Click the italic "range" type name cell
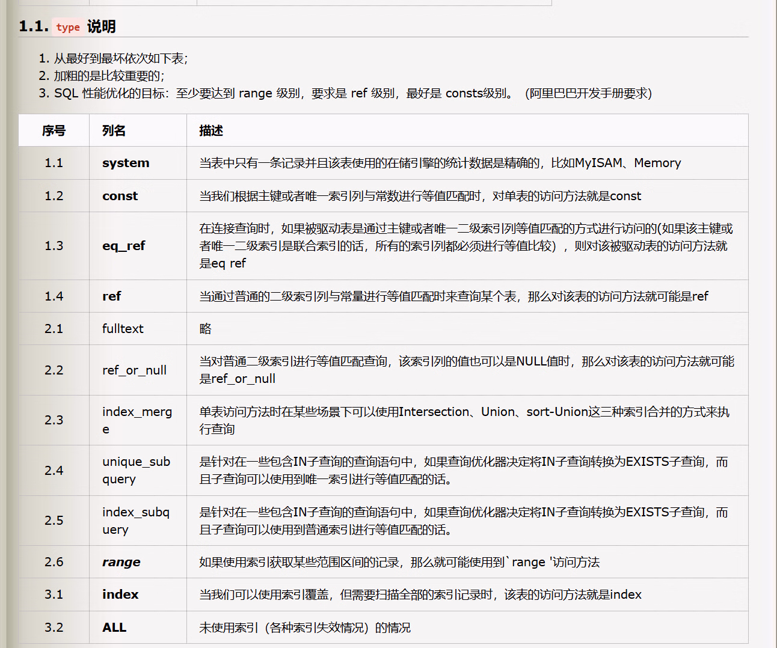Screen dimensions: 777x648 click(x=121, y=562)
